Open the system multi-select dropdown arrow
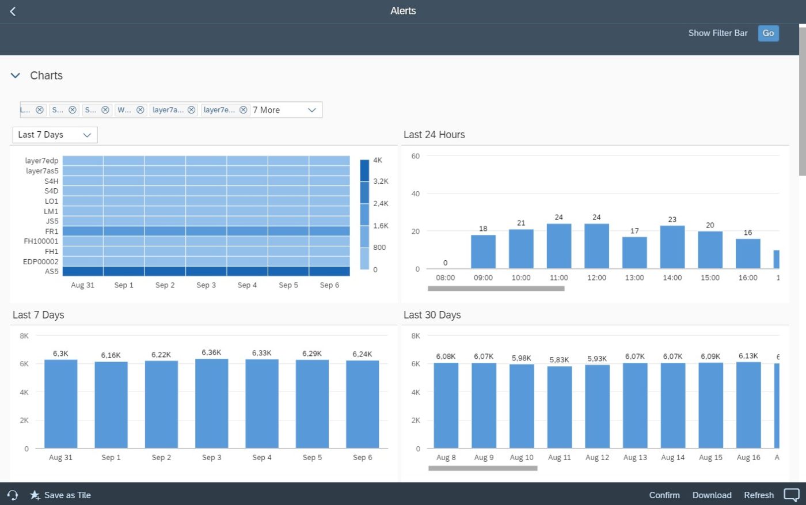806x505 pixels. 312,110
